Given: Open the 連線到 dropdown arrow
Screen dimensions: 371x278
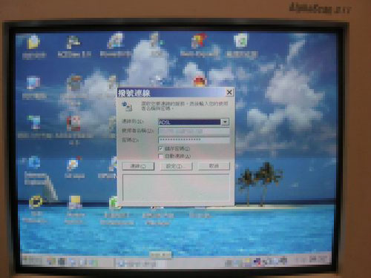Looking at the screenshot, I should [x=225, y=122].
